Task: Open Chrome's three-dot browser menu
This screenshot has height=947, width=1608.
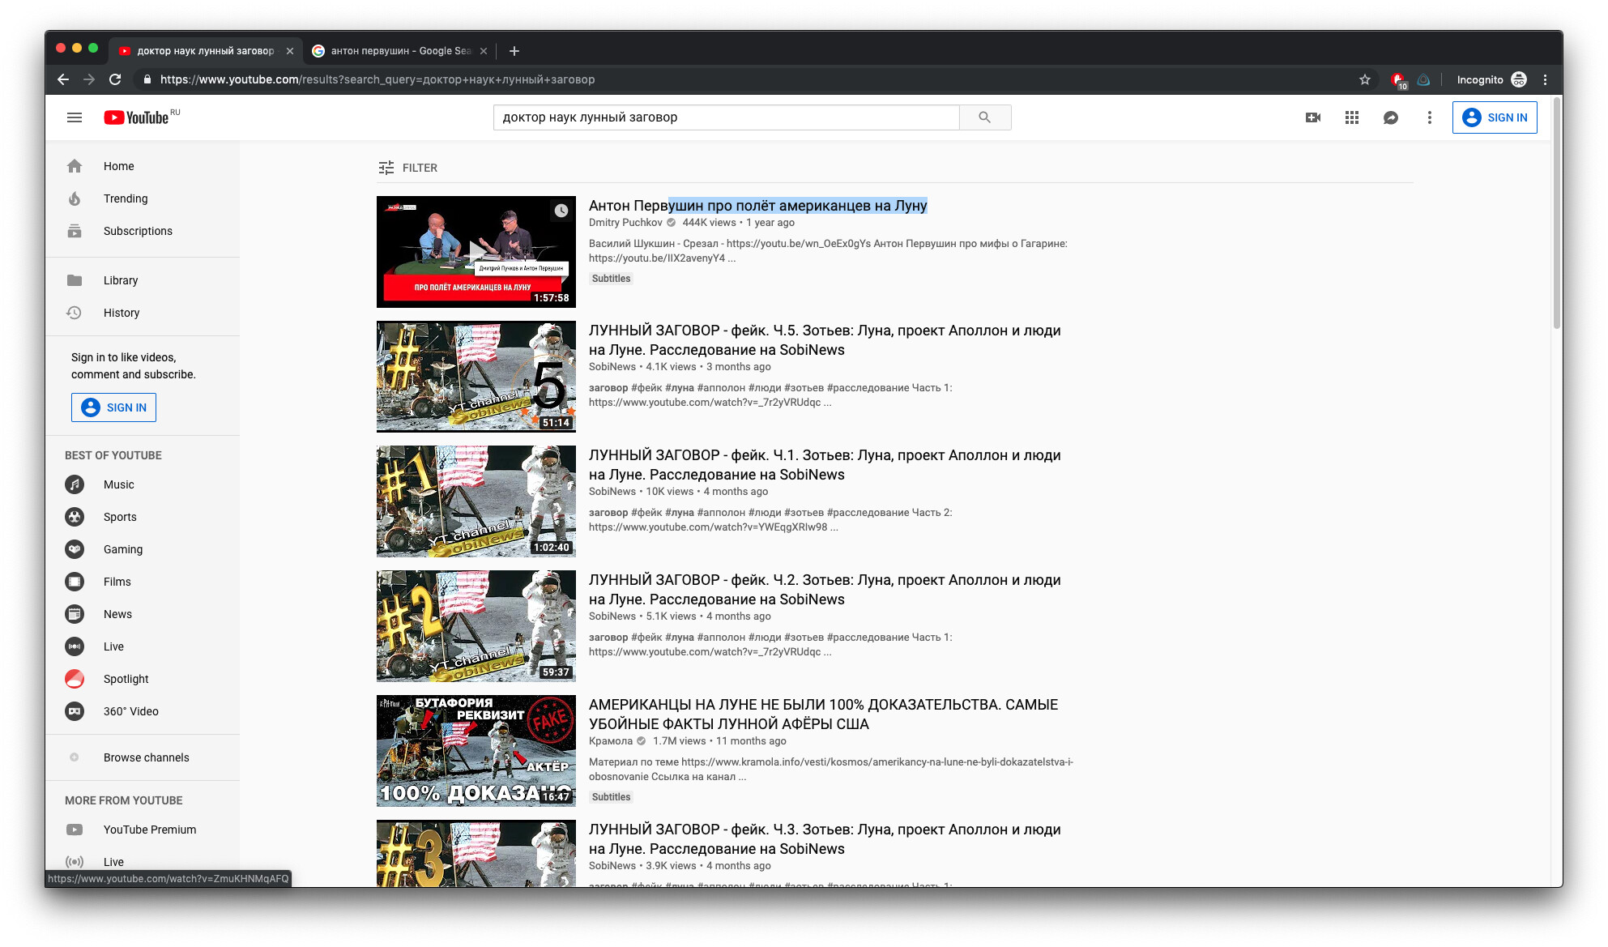Action: [x=1545, y=79]
